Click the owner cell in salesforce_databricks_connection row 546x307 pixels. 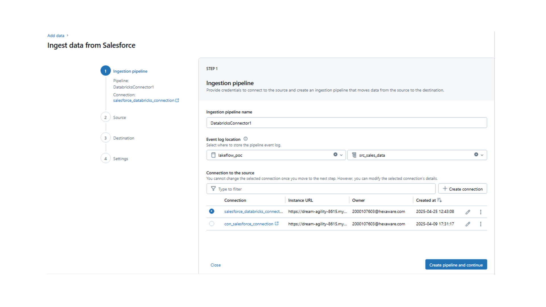[x=379, y=211]
